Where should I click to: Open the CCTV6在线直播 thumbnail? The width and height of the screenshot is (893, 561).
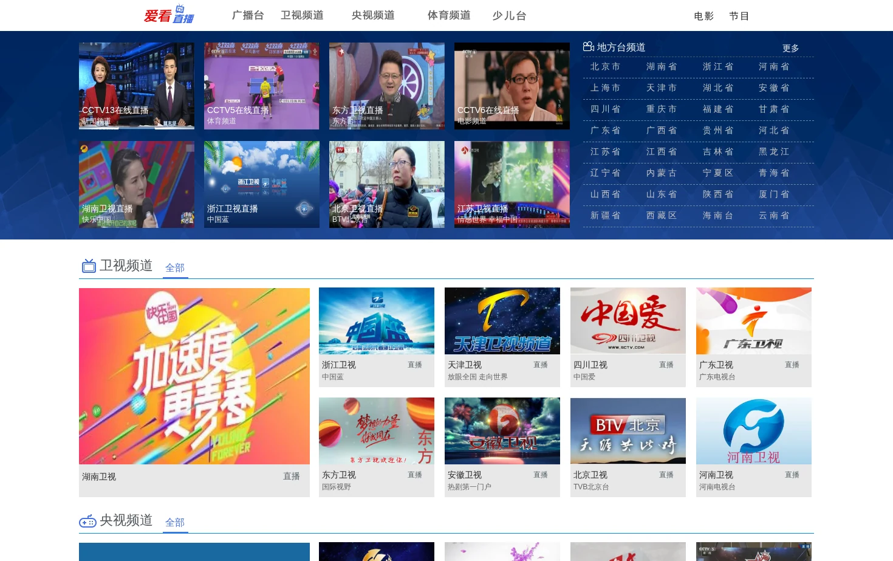click(x=512, y=86)
